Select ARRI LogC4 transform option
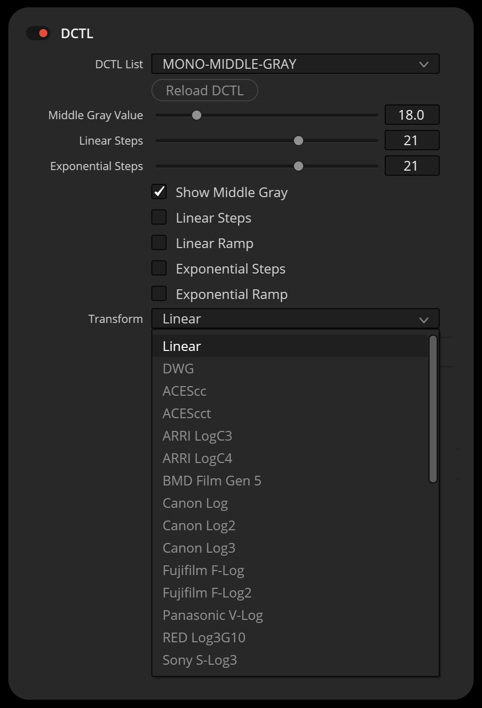 pyautogui.click(x=197, y=458)
